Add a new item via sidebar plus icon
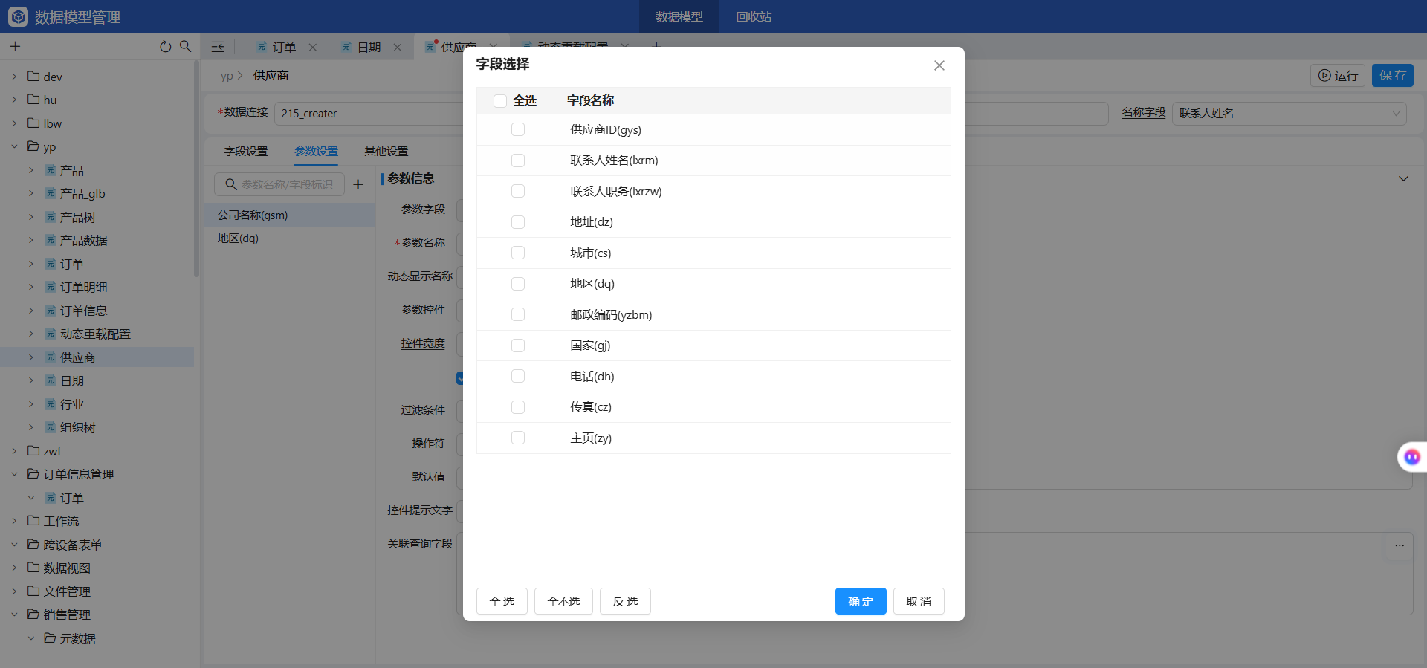The width and height of the screenshot is (1427, 668). coord(15,46)
